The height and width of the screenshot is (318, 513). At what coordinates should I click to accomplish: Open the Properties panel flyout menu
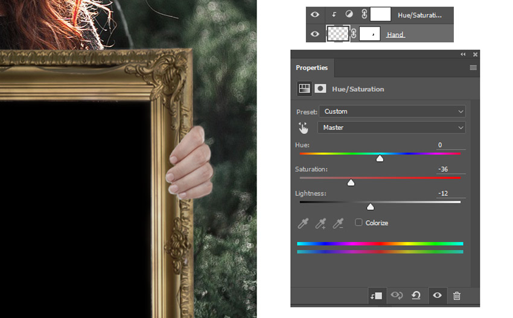click(473, 68)
